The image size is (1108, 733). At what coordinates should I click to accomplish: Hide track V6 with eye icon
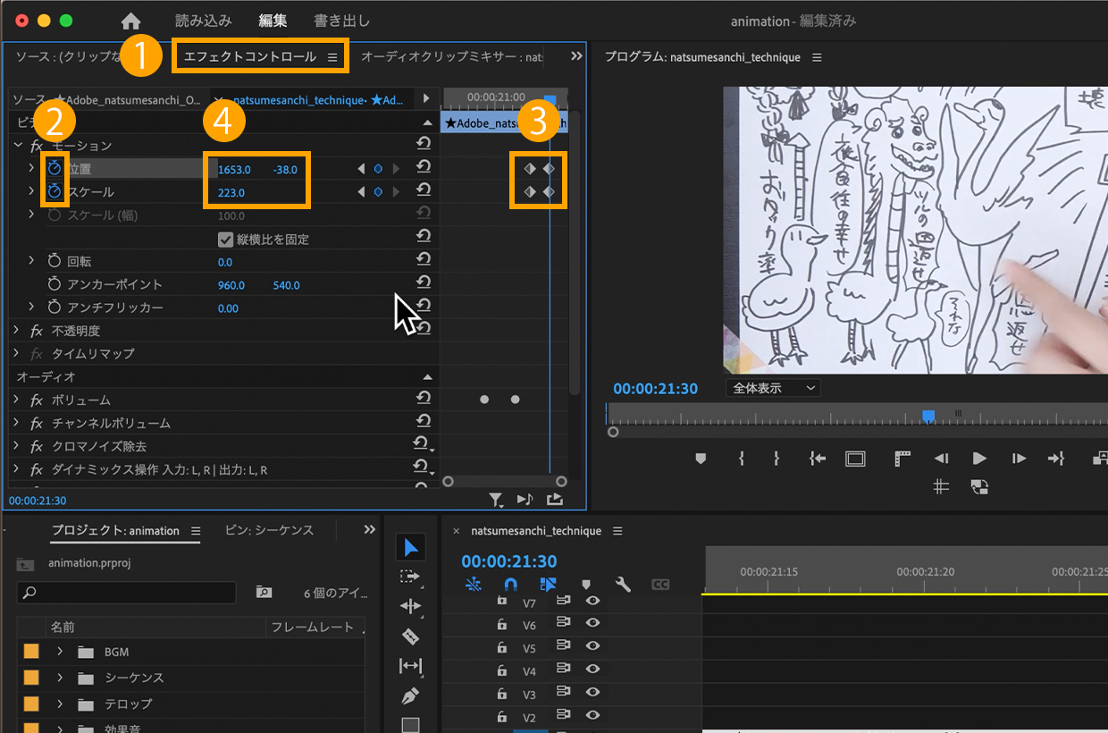592,624
